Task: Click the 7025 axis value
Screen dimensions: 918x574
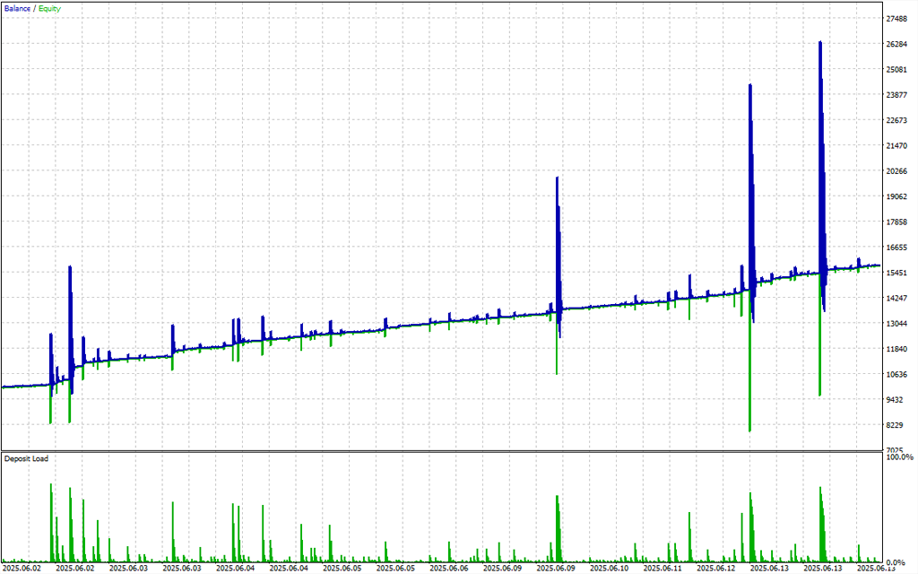Action: point(896,450)
